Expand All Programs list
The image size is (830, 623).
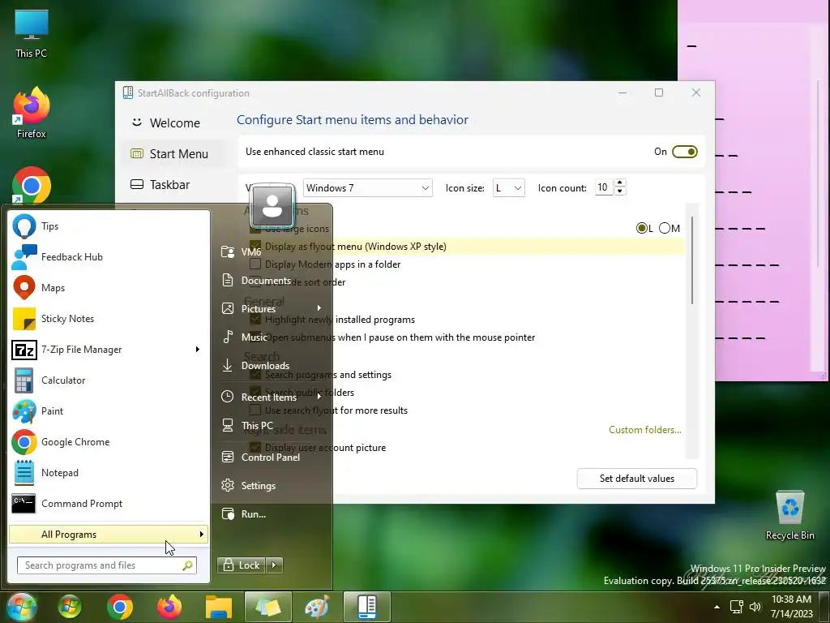(109, 534)
